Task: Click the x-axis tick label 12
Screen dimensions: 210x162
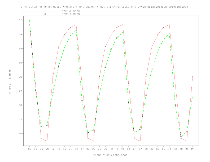Action: pyautogui.click(x=53, y=149)
